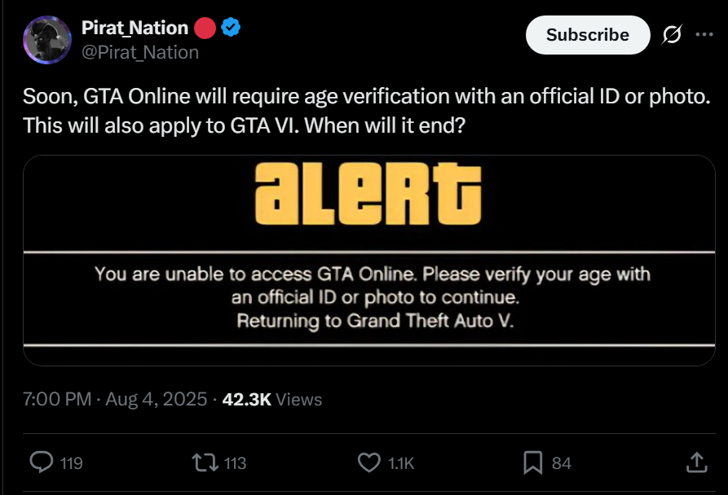Viewport: 728px width, 495px height.
Task: Open the ALERT screenshot image
Action: tap(369, 261)
